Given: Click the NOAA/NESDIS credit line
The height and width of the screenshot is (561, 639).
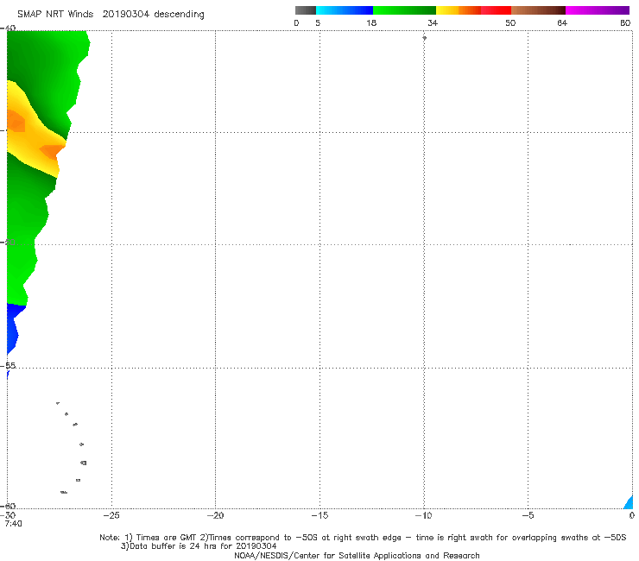Looking at the screenshot, I should [357, 555].
